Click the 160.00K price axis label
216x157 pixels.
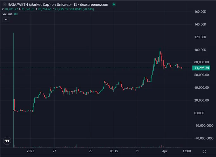[x=200, y=12]
